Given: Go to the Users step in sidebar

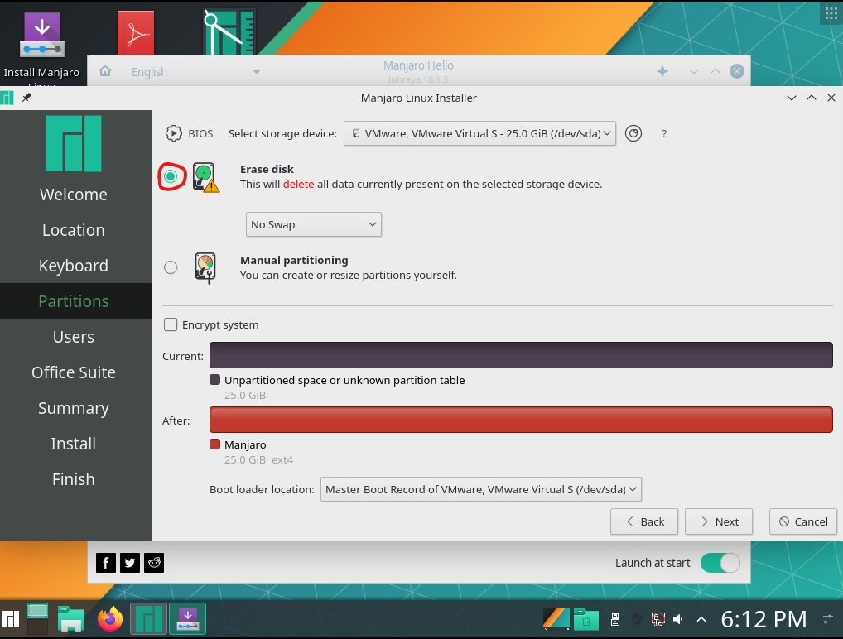Looking at the screenshot, I should click(x=74, y=337).
